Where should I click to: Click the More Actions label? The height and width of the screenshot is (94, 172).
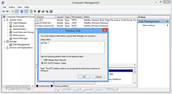[x=149, y=25]
